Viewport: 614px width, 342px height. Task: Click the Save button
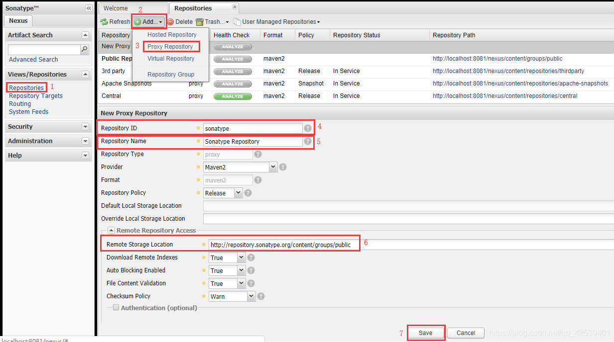click(426, 333)
